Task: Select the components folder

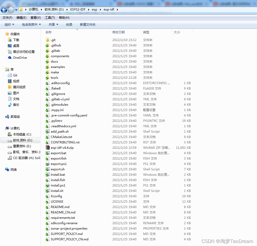Action: click(x=60, y=56)
